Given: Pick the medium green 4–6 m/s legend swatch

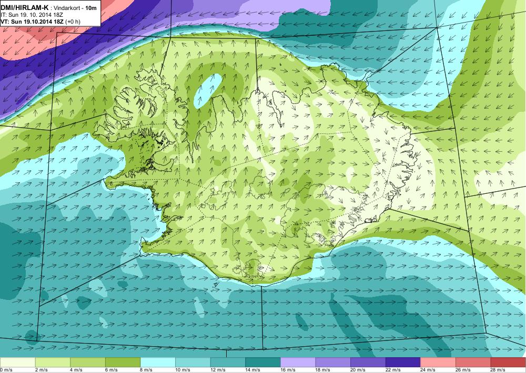Looking at the screenshot, I should click(87, 362).
